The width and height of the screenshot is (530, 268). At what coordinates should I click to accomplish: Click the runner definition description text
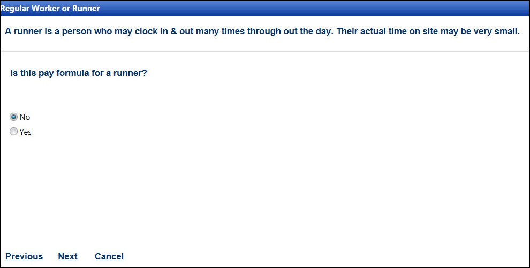click(262, 31)
